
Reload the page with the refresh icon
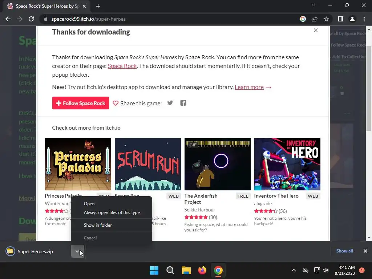31,19
